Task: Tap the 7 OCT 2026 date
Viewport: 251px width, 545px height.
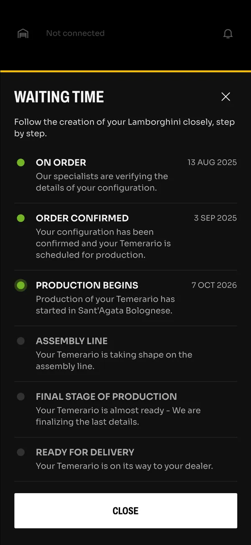Action: pos(214,285)
